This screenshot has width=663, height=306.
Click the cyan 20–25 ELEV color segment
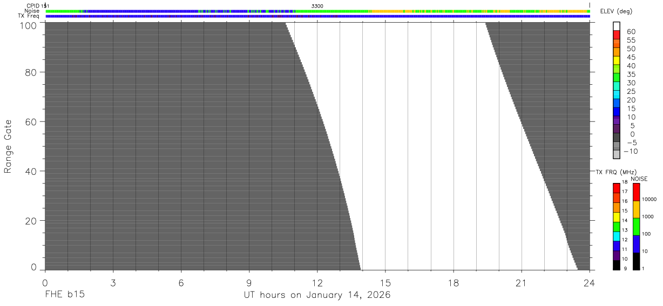tap(617, 94)
